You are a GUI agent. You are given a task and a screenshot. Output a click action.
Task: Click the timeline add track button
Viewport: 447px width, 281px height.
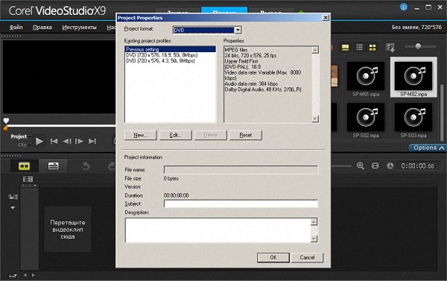pyautogui.click(x=13, y=276)
